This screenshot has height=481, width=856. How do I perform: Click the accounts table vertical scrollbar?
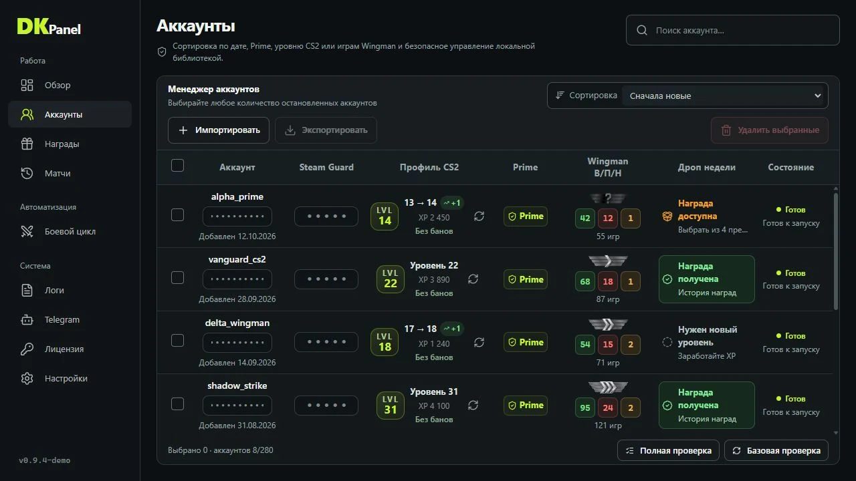coord(836,251)
